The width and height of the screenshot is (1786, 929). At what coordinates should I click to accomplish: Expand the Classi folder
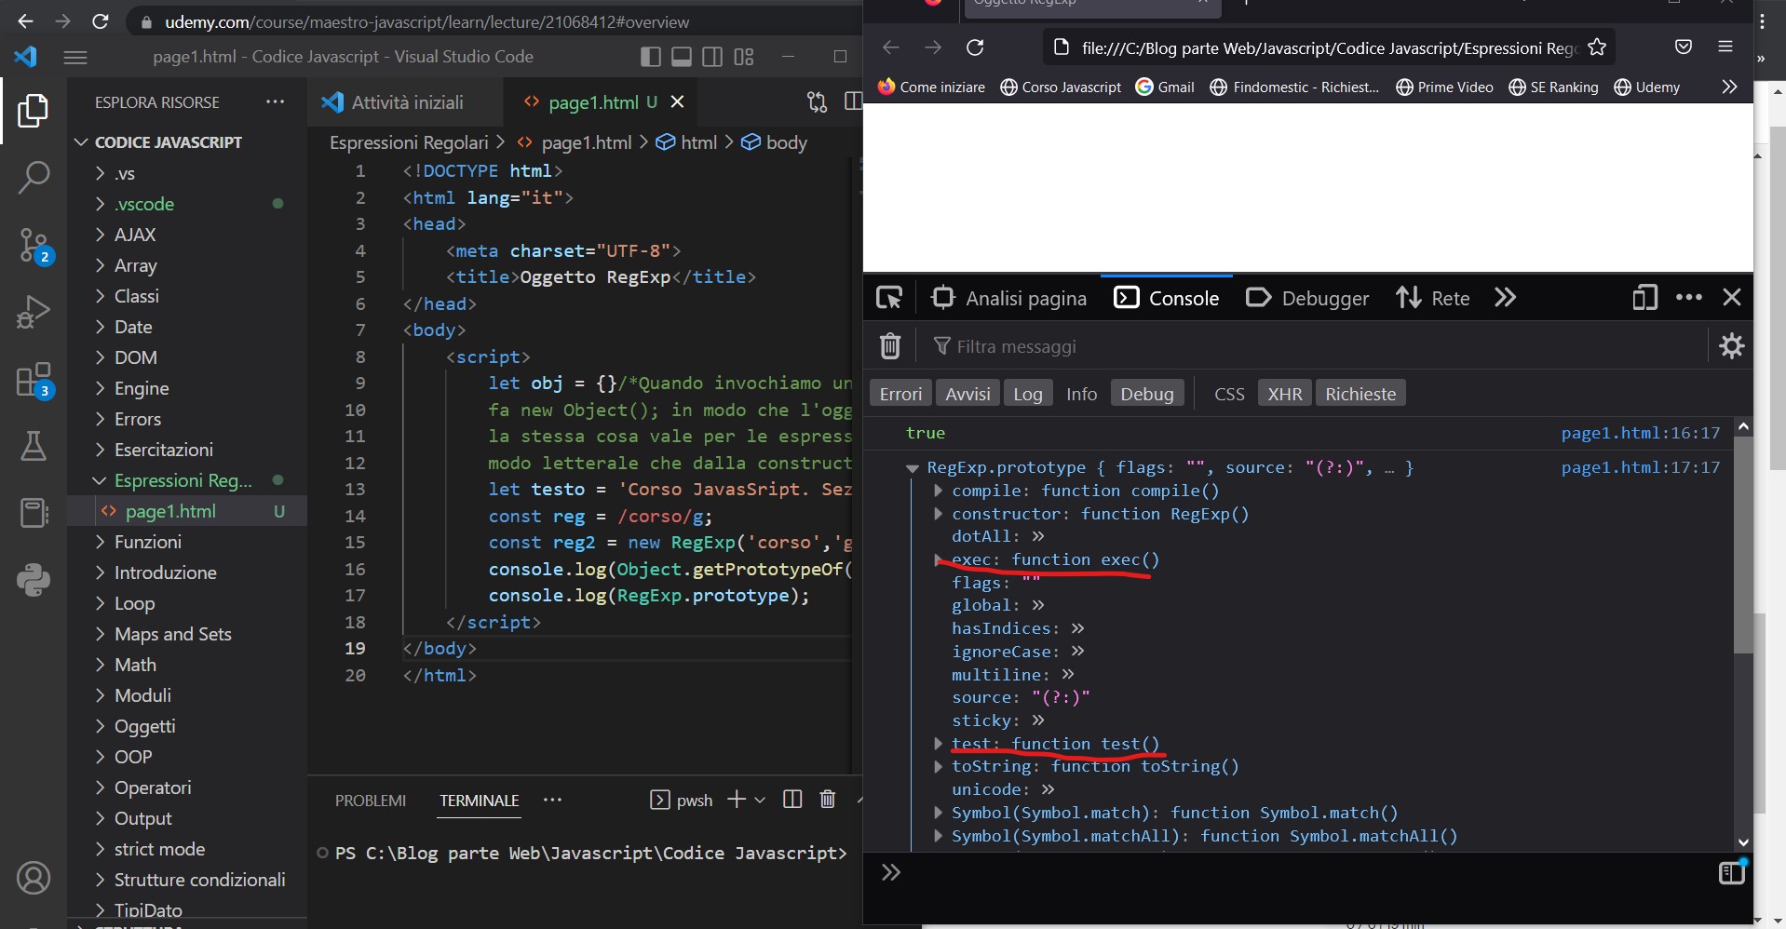[x=137, y=296]
